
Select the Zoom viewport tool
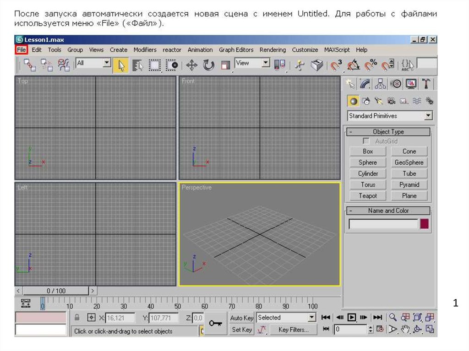[393, 317]
